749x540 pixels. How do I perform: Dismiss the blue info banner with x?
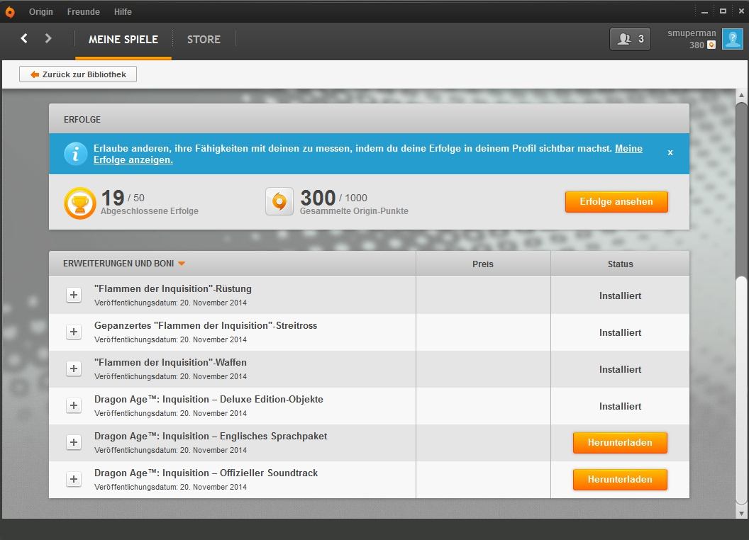(x=670, y=153)
